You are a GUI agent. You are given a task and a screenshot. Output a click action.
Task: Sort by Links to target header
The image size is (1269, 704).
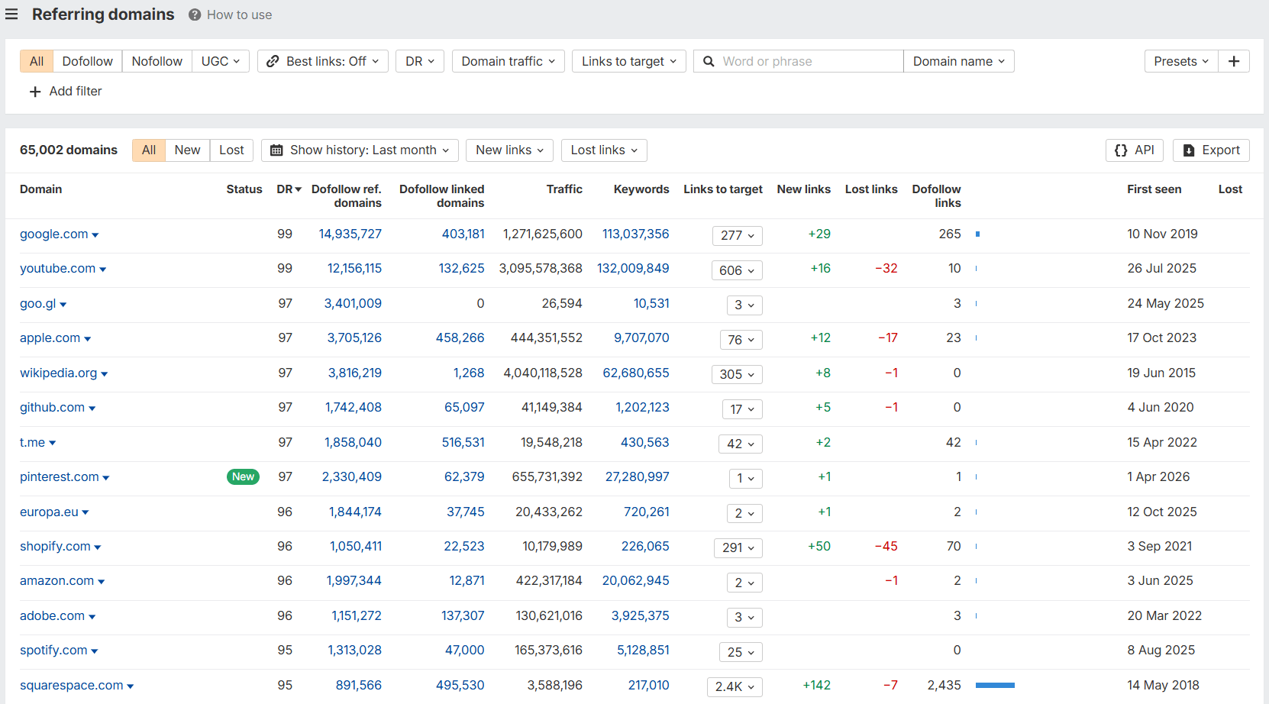723,189
